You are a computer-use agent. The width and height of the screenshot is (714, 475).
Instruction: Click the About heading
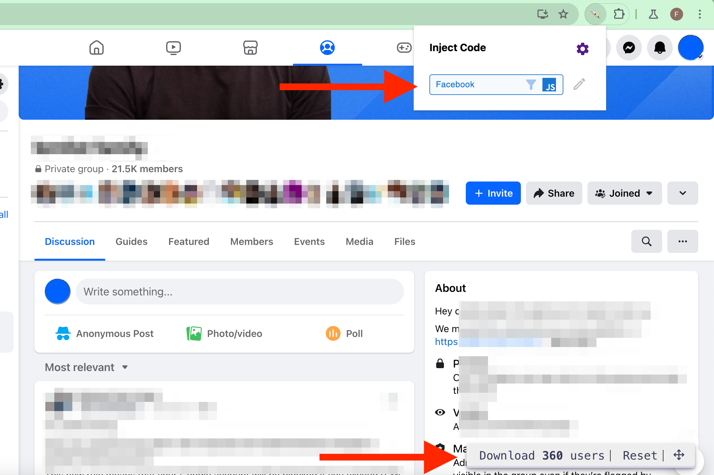(x=450, y=288)
